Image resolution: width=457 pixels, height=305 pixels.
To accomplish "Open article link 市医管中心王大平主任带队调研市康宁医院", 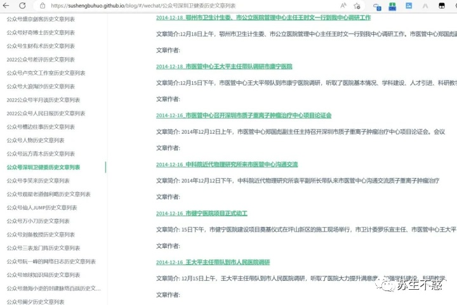I will point(224,67).
